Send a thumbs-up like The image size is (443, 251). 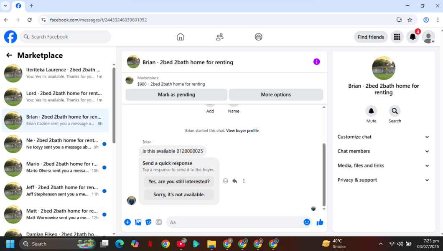pyautogui.click(x=320, y=222)
